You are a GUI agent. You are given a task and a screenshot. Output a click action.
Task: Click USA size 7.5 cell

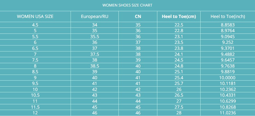35,60
